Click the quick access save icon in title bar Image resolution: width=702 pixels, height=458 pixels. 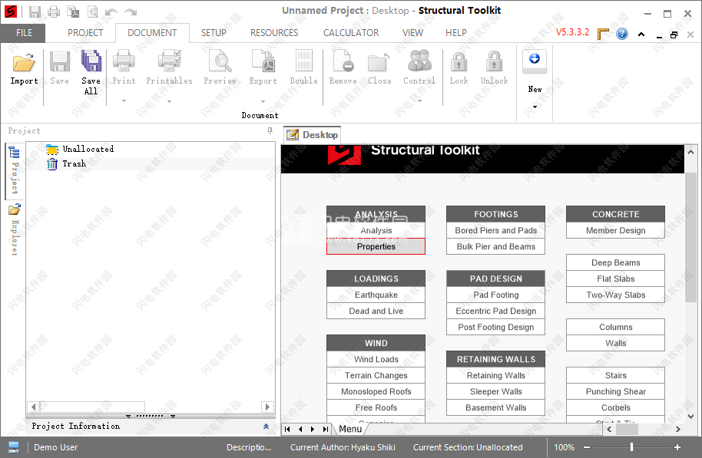coord(35,12)
